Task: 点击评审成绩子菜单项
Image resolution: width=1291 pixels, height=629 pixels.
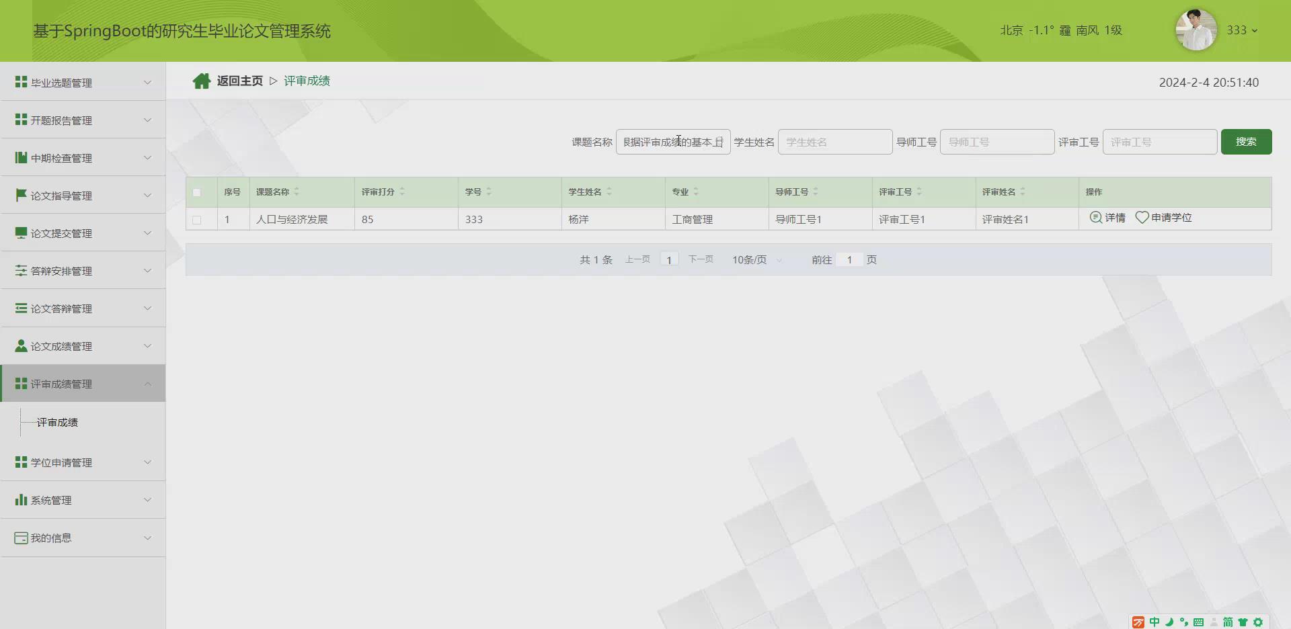Action: tap(58, 422)
